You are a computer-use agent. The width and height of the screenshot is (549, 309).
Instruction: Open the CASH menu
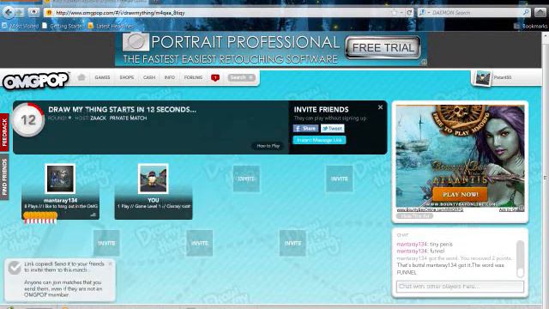[149, 77]
